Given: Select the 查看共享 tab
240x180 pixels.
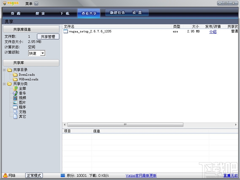Looking at the screenshot, I should 89,13.
